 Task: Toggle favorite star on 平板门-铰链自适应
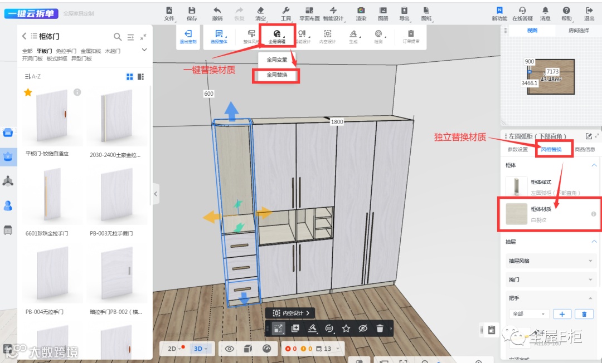click(28, 92)
